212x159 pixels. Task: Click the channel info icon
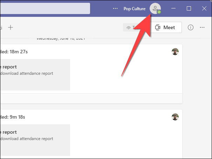tap(191, 27)
